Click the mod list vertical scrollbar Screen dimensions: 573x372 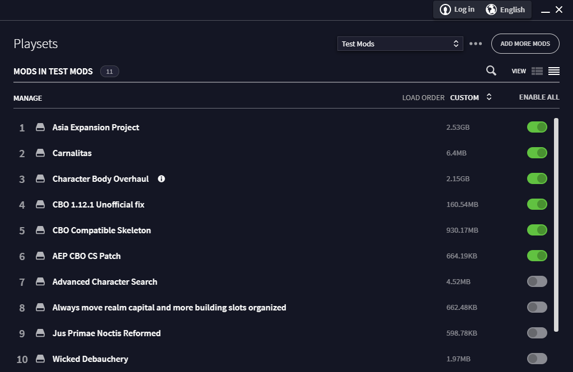[x=556, y=224]
